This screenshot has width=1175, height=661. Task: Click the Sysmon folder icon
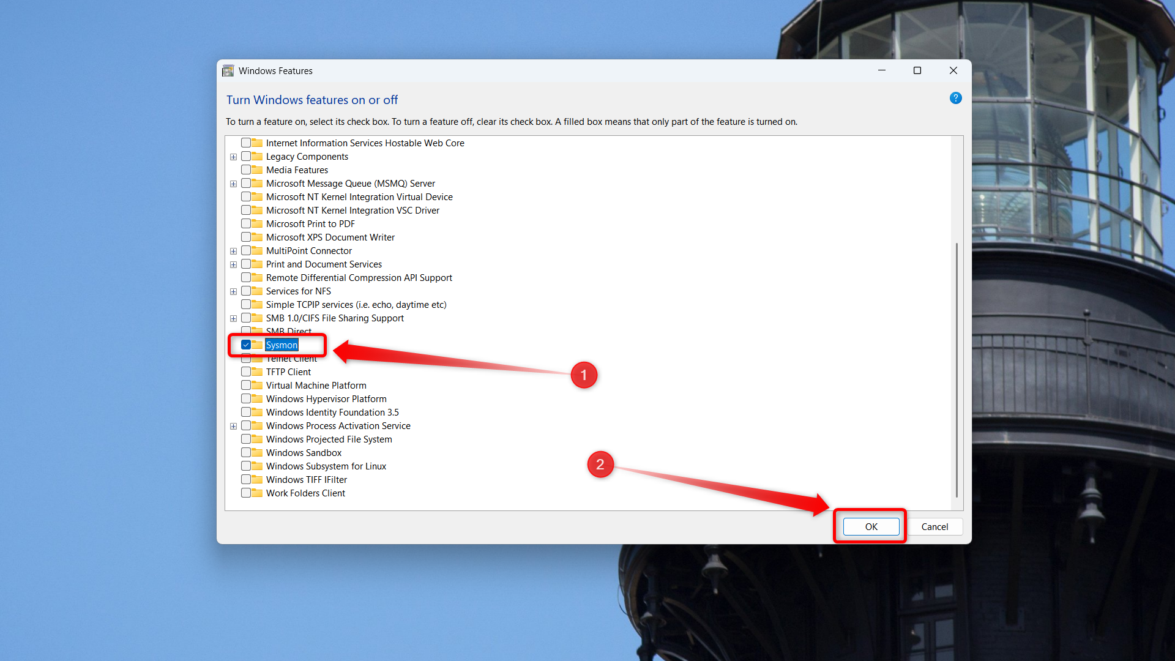258,345
